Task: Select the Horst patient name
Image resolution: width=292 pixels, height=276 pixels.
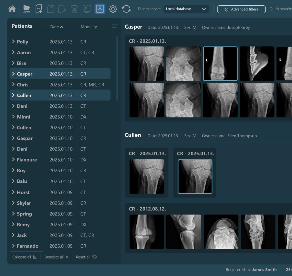Action: [x=23, y=192]
